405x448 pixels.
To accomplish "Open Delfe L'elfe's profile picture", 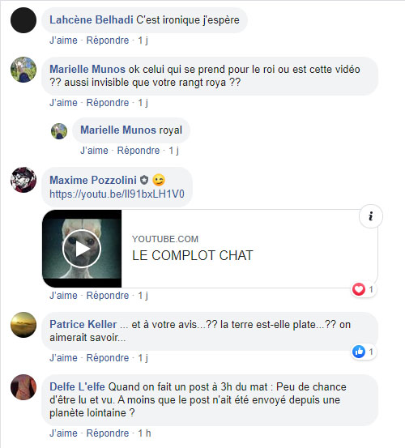I will [x=23, y=387].
